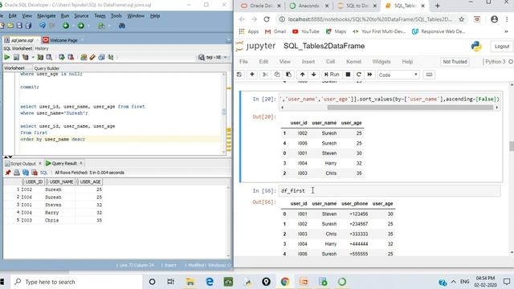Show hidden system tray icons chevron
The height and width of the screenshot is (289, 514).
click(x=453, y=282)
